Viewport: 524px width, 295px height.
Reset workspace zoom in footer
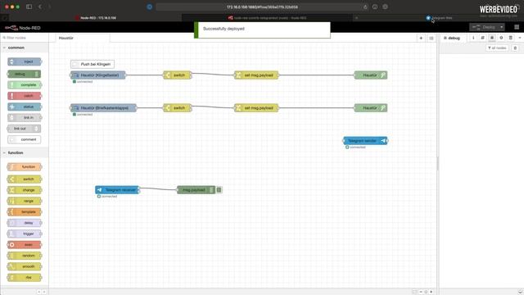pos(426,292)
